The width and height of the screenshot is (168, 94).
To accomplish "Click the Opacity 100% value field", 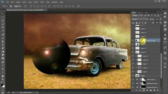I will pos(157,19).
